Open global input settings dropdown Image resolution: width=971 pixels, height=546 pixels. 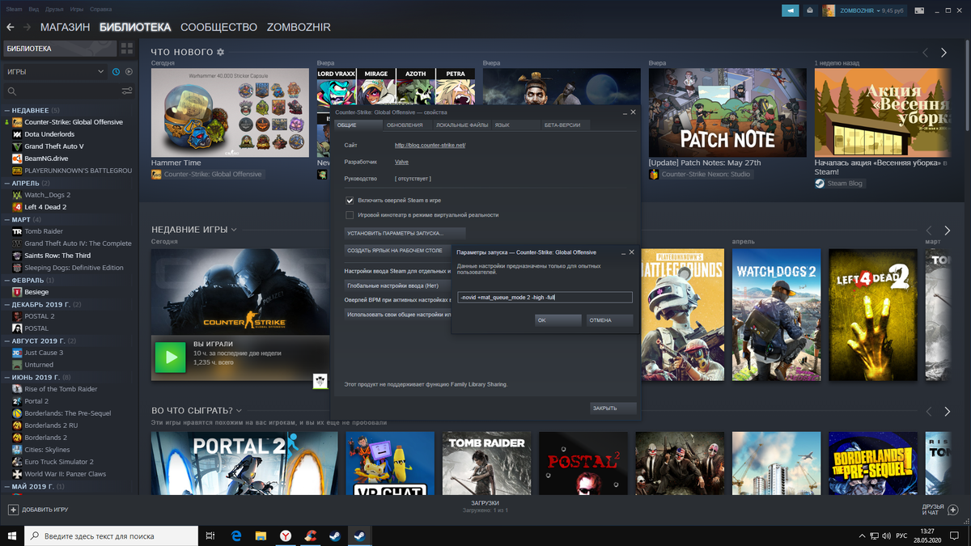pyautogui.click(x=396, y=286)
